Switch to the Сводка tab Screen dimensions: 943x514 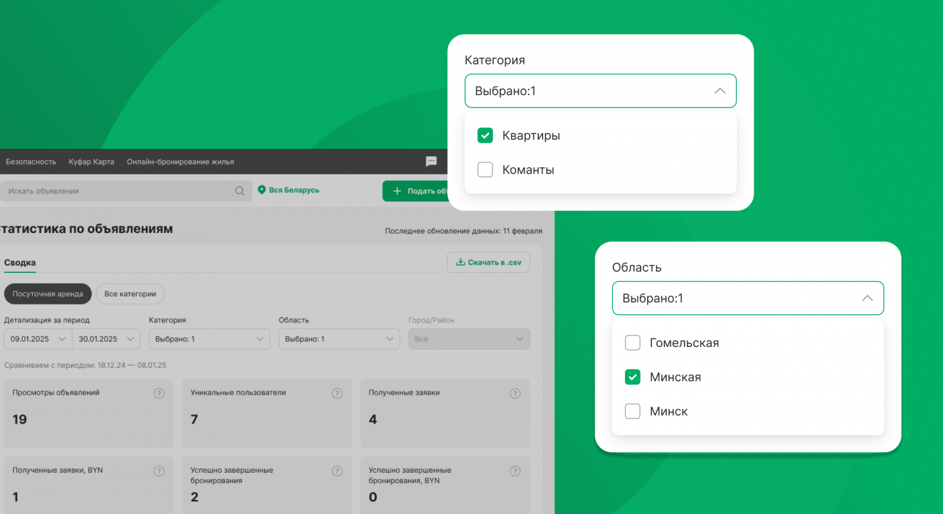tap(20, 263)
